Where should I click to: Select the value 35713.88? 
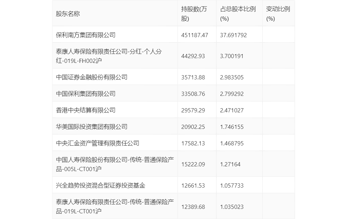point(193,77)
